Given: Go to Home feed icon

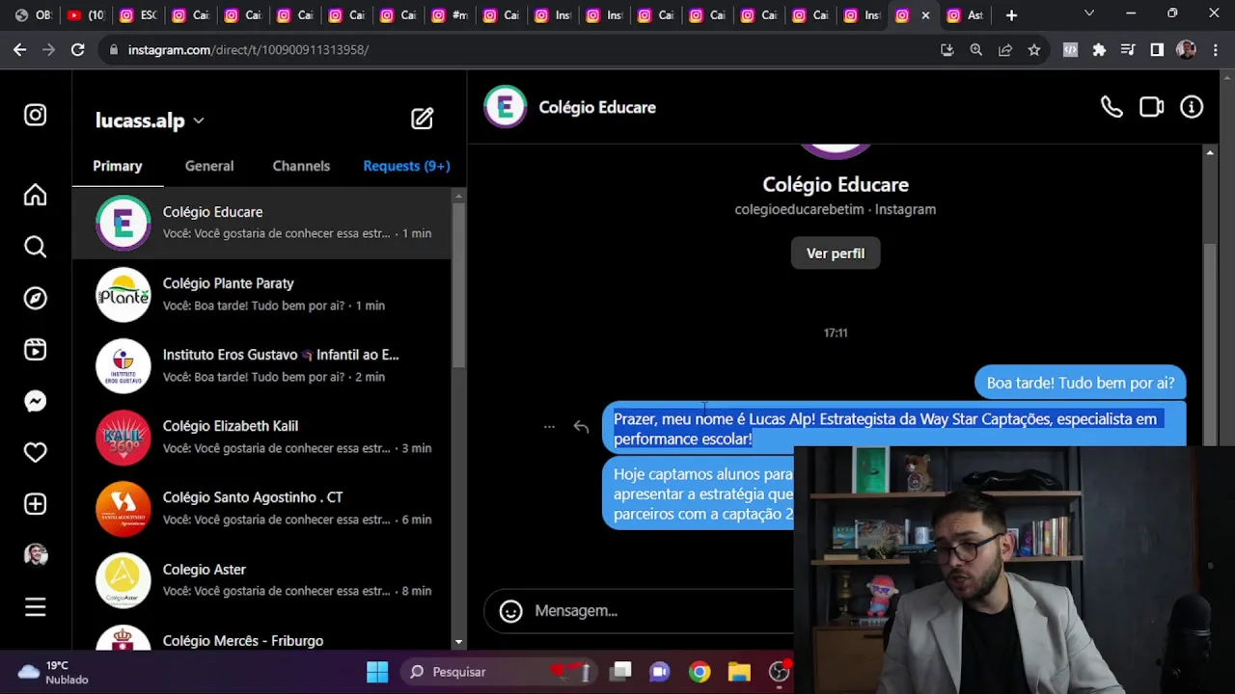Looking at the screenshot, I should coord(36,195).
